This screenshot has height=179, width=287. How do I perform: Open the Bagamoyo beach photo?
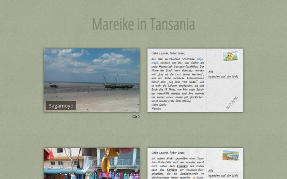92,80
